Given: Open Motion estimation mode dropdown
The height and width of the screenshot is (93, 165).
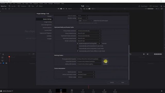Looking at the screenshot, I should click(86, 74).
